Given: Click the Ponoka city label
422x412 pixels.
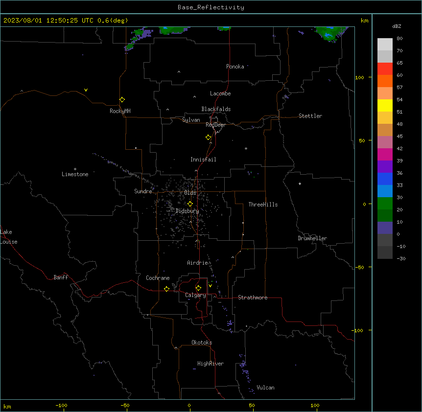Looking at the screenshot, I should [x=235, y=67].
